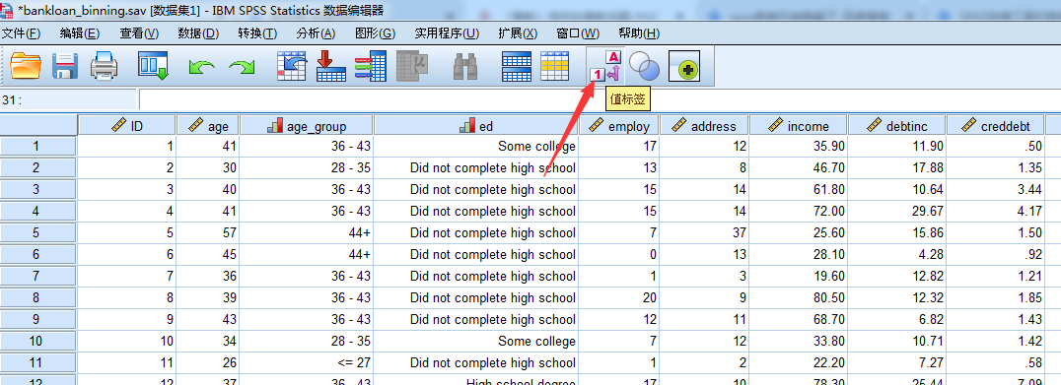Print the data using printer icon
The width and height of the screenshot is (1061, 385).
(105, 66)
